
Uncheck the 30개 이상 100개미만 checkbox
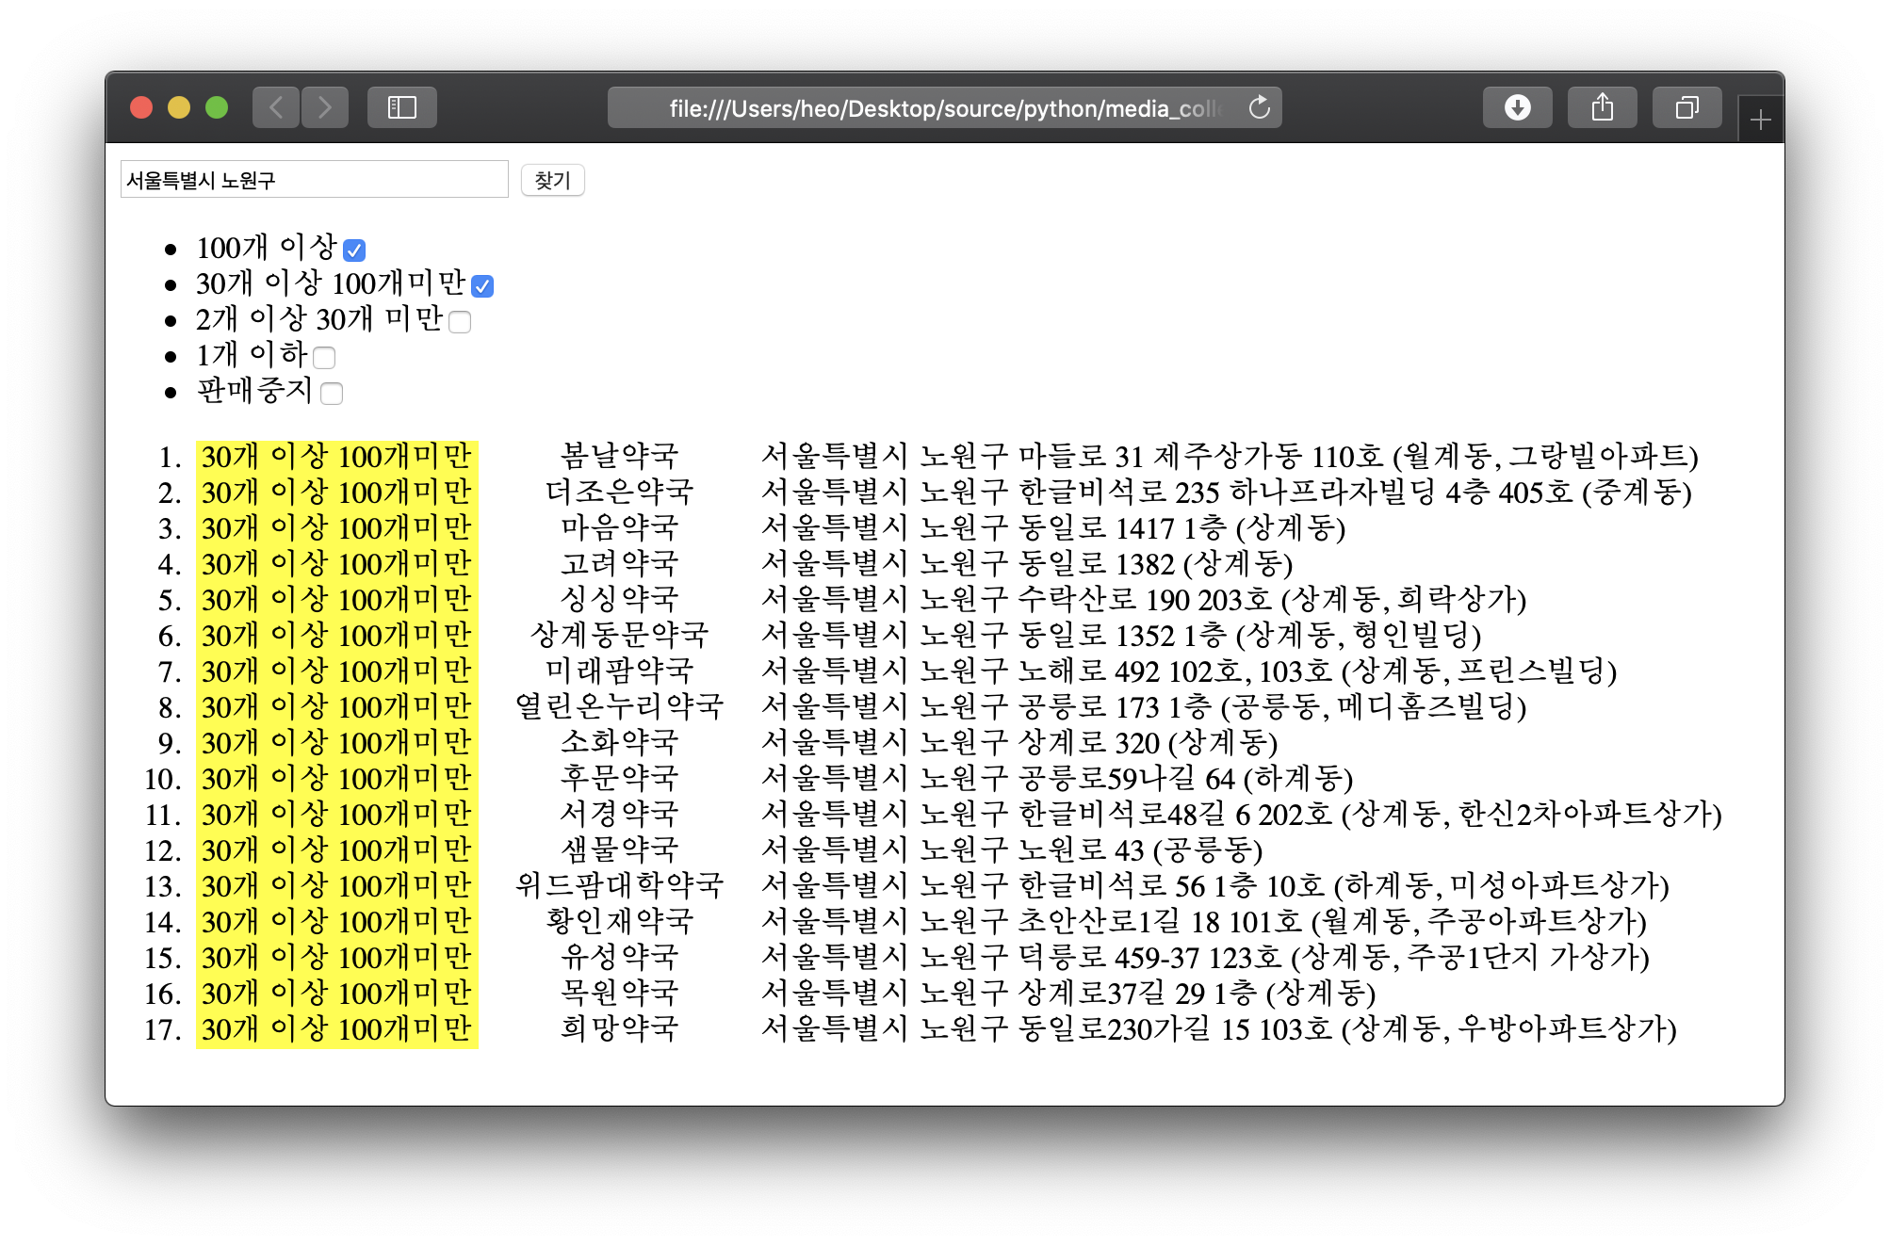482,286
